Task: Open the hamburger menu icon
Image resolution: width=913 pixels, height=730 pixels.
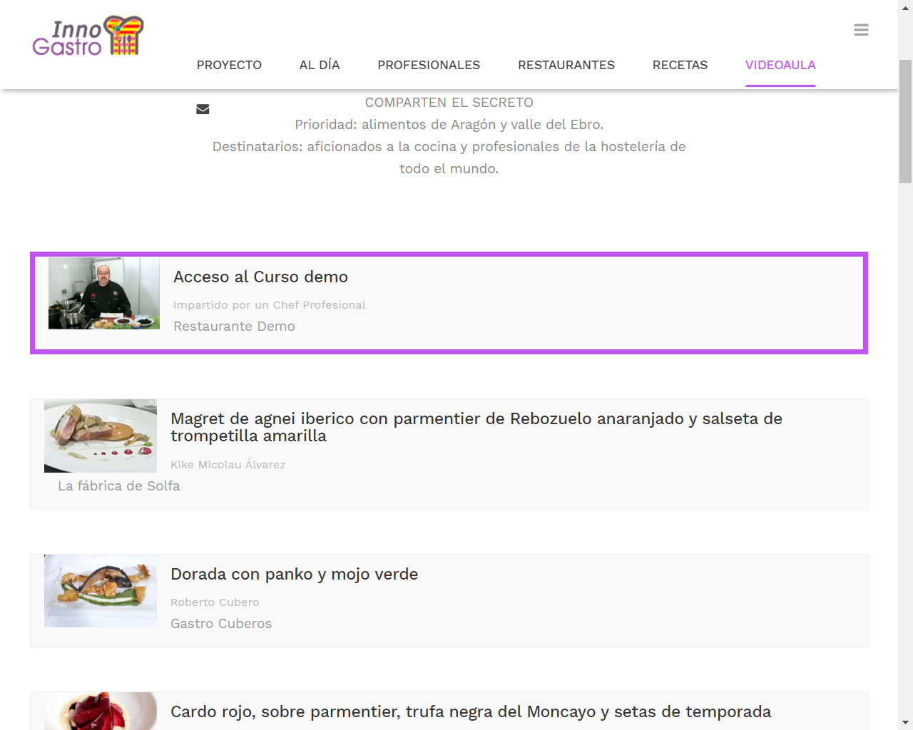Action: pyautogui.click(x=861, y=30)
